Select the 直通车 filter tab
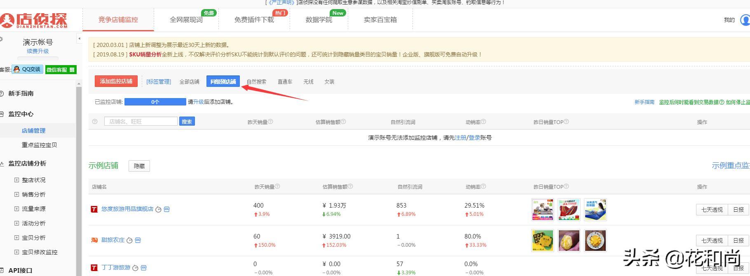Image resolution: width=750 pixels, height=276 pixels. [x=285, y=82]
